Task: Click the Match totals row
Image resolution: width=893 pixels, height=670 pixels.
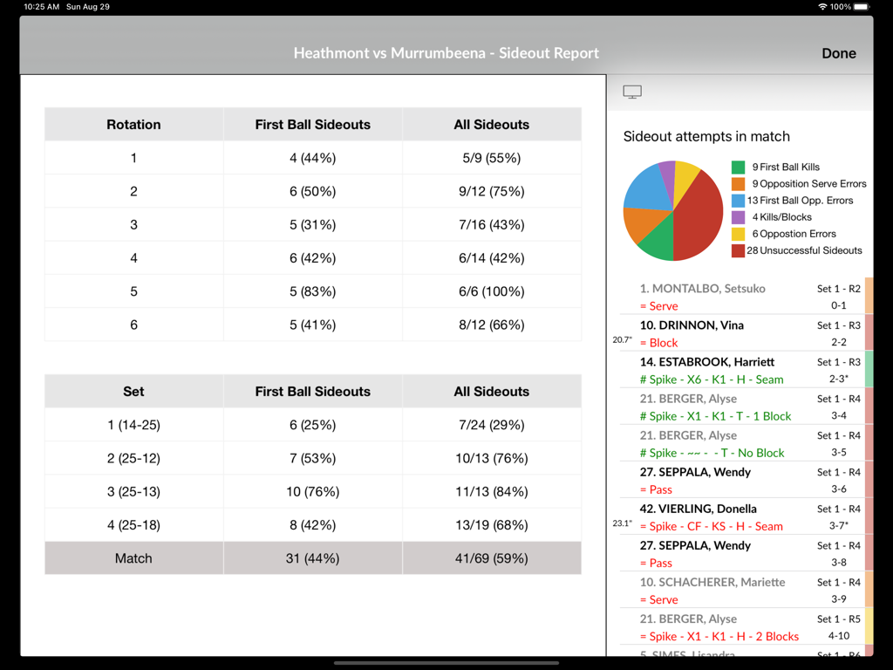Action: click(312, 557)
